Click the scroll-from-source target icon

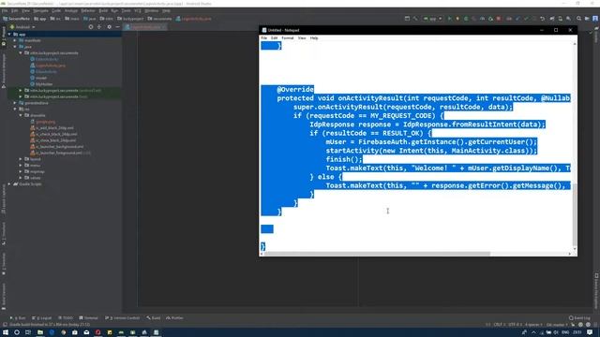pos(91,27)
